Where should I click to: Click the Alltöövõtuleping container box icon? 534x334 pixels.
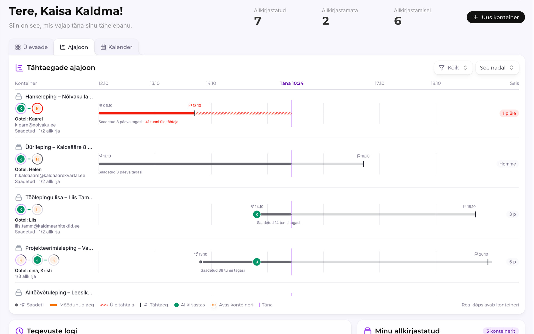click(x=19, y=293)
